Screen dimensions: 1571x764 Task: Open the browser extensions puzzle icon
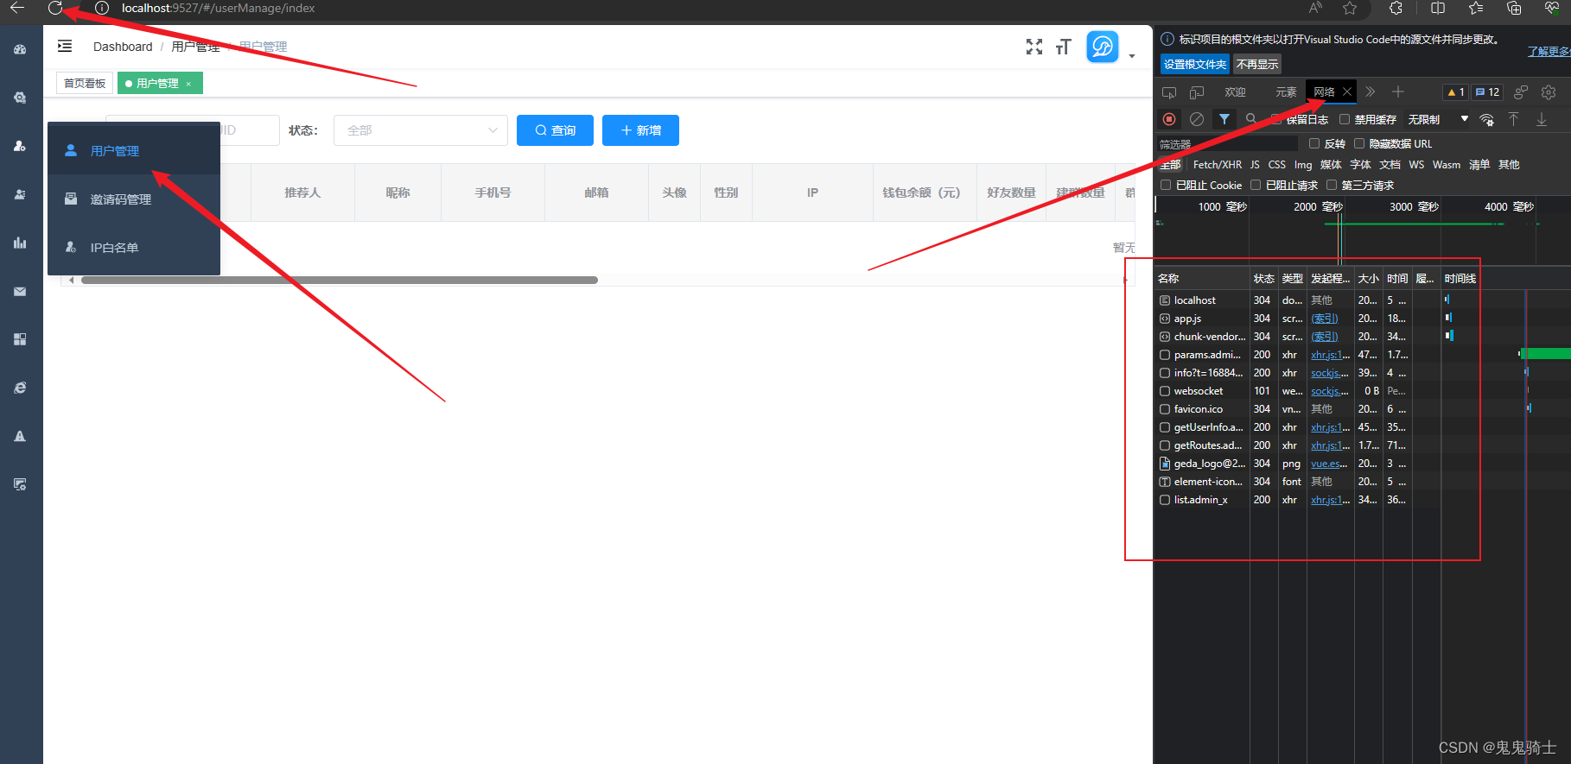[x=1396, y=8]
